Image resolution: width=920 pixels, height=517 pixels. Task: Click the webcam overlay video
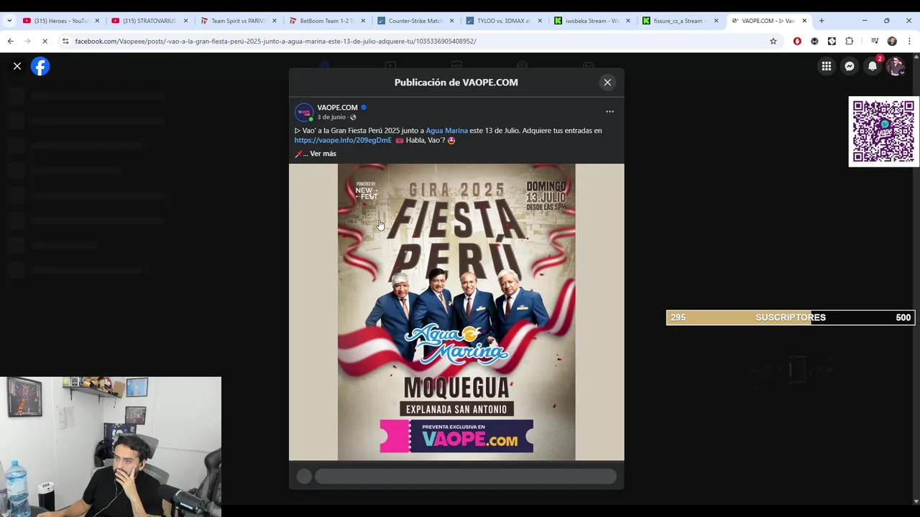point(111,447)
